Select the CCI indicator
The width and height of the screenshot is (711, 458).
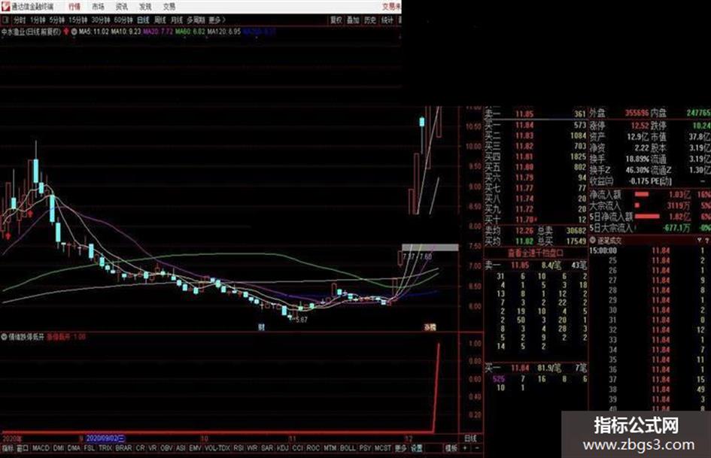pyautogui.click(x=297, y=448)
